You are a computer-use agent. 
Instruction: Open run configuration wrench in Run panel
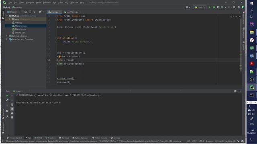click(7, 100)
